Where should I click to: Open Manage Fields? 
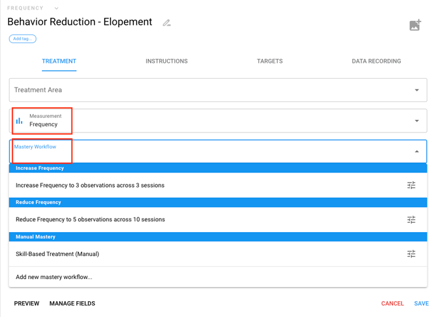pyautogui.click(x=72, y=304)
